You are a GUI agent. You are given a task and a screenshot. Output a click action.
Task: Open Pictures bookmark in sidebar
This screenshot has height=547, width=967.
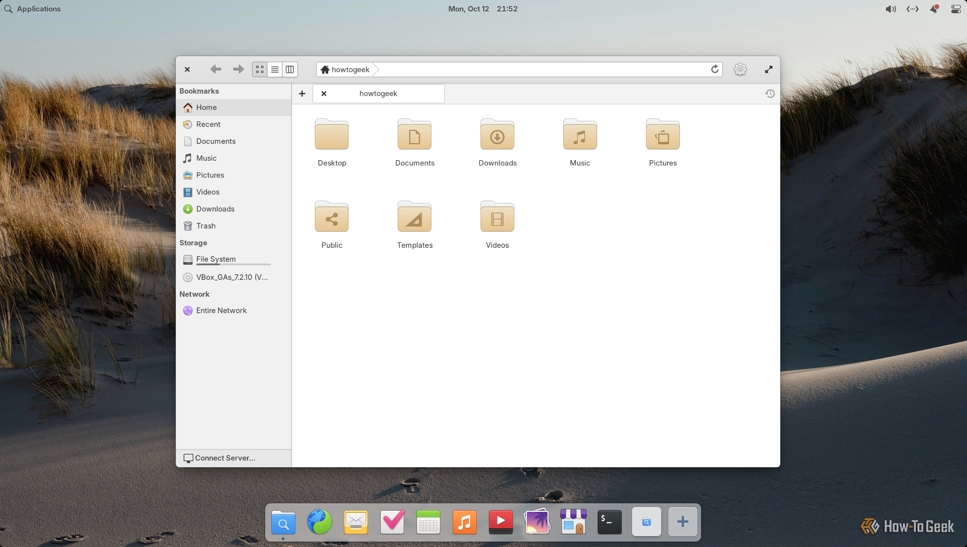click(233, 175)
